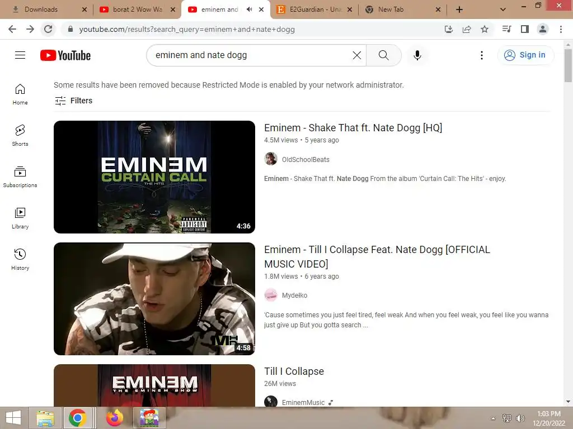This screenshot has width=573, height=429.
Task: Open the volume control in system tray
Action: (520, 418)
